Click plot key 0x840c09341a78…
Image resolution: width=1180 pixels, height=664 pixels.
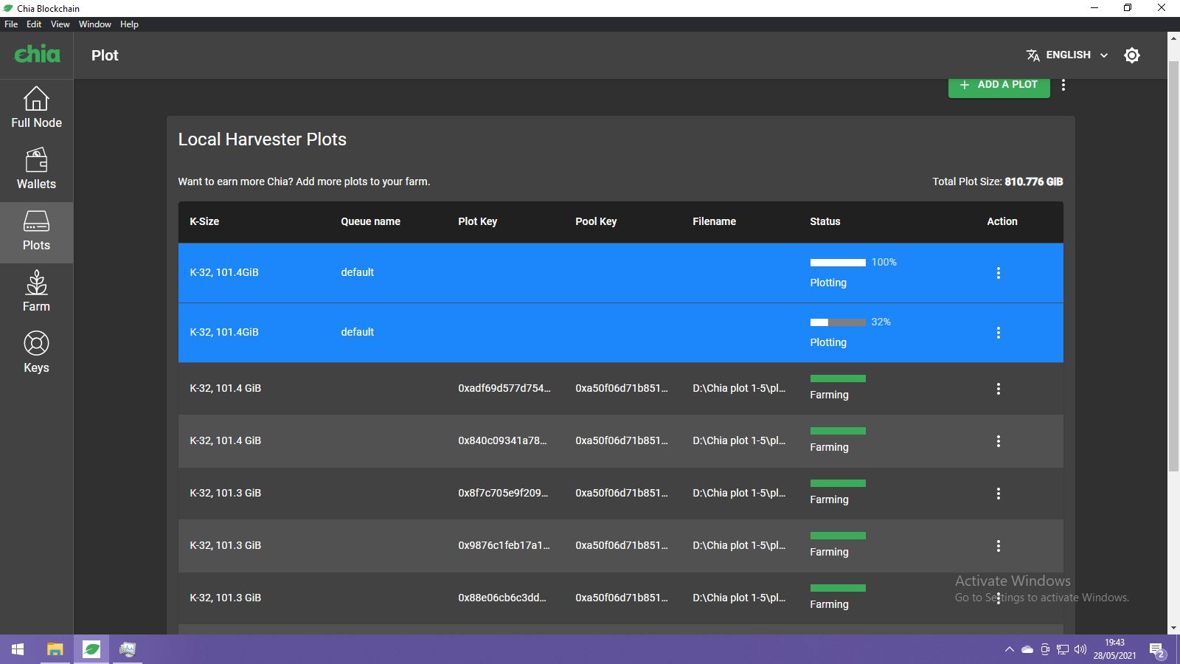tap(502, 440)
